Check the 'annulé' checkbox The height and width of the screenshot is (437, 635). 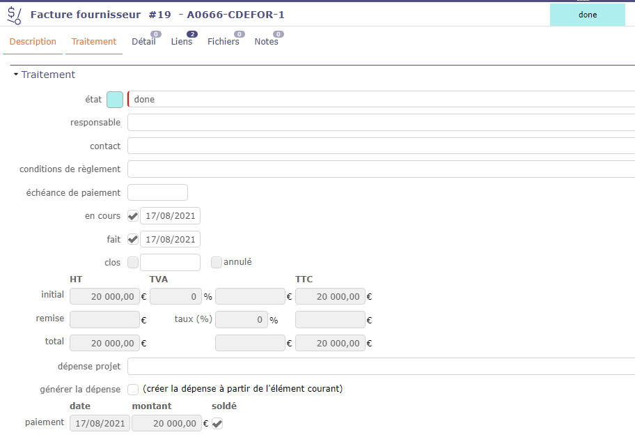click(217, 263)
